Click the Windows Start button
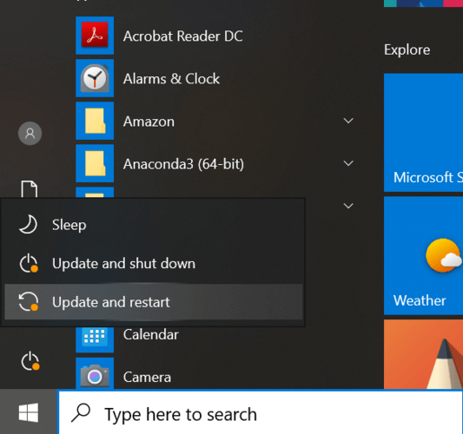Screen dimensions: 463x434 click(29, 412)
